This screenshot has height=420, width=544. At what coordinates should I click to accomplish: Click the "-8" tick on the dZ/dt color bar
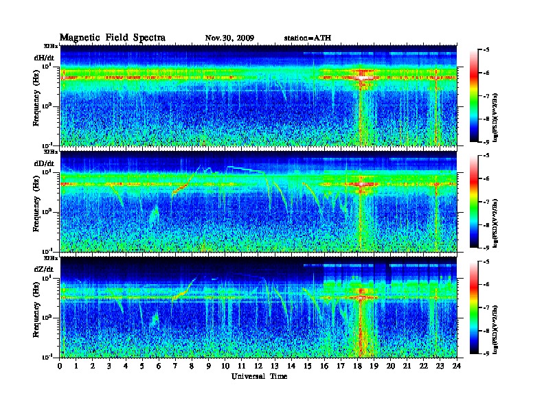pyautogui.click(x=486, y=331)
